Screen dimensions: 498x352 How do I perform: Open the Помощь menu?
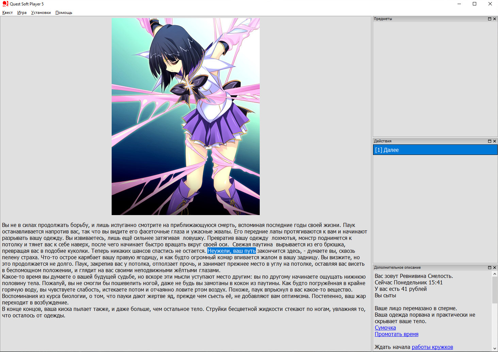tap(64, 13)
